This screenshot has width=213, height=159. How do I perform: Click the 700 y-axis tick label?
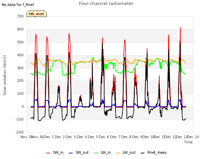point(20,16)
